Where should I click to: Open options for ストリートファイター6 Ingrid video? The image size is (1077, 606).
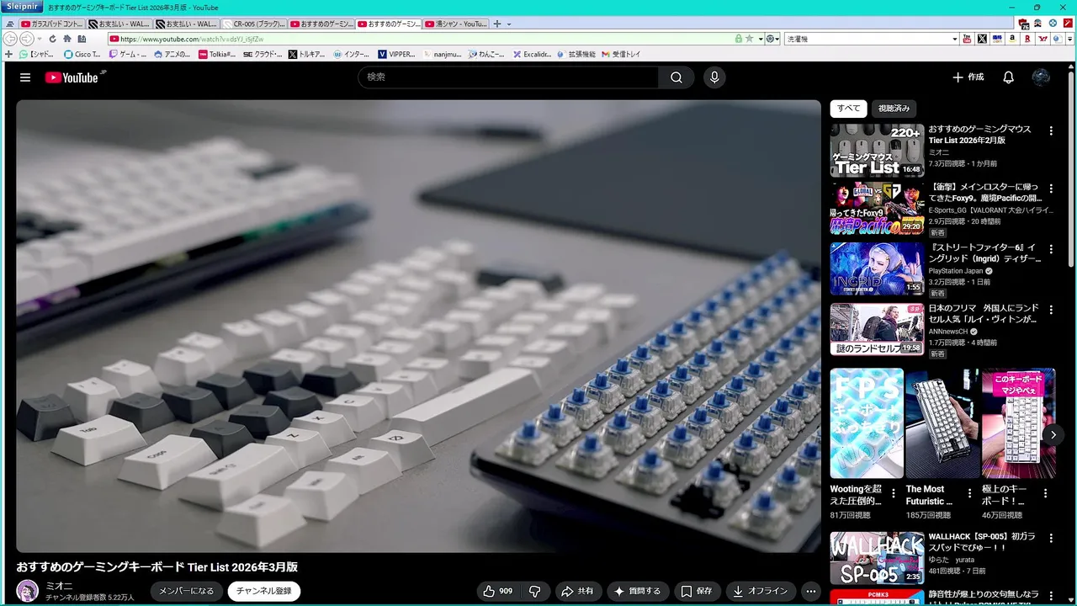pos(1051,249)
